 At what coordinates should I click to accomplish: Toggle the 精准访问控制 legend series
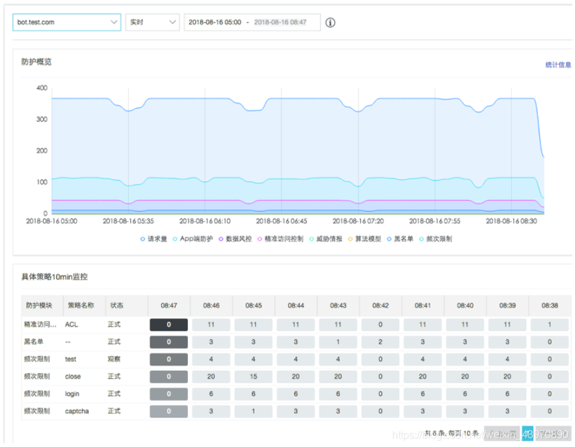tap(280, 239)
